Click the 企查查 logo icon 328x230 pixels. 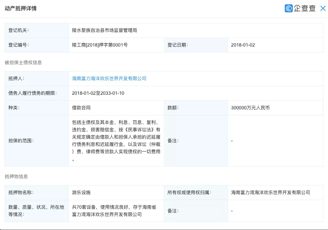coord(288,8)
